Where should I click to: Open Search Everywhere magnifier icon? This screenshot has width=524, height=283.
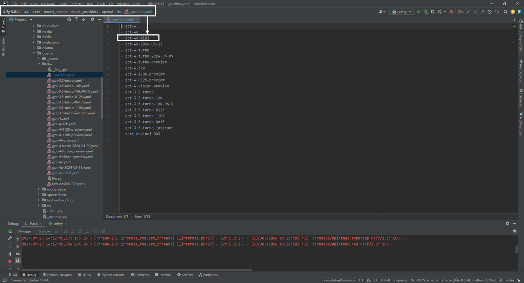tap(506, 12)
